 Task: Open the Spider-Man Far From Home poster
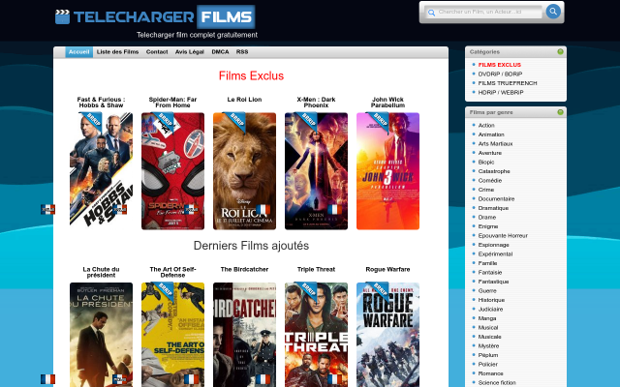[172, 171]
